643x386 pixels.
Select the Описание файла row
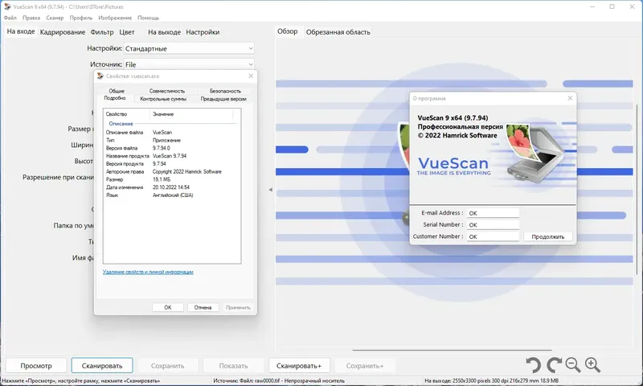tap(171, 133)
